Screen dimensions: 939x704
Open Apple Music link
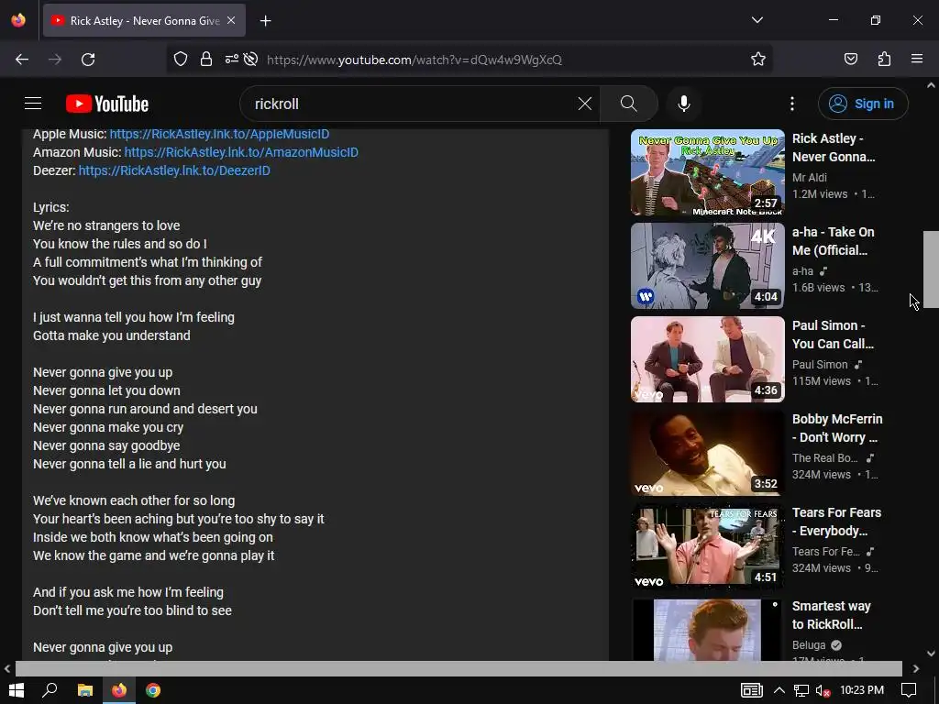pos(219,134)
